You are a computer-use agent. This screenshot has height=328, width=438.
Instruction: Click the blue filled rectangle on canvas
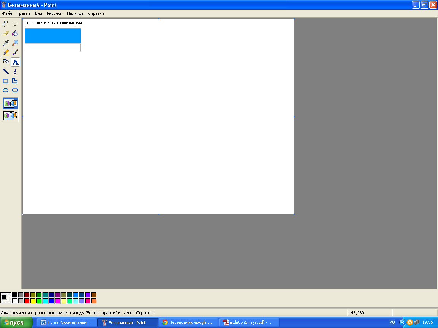coord(53,36)
